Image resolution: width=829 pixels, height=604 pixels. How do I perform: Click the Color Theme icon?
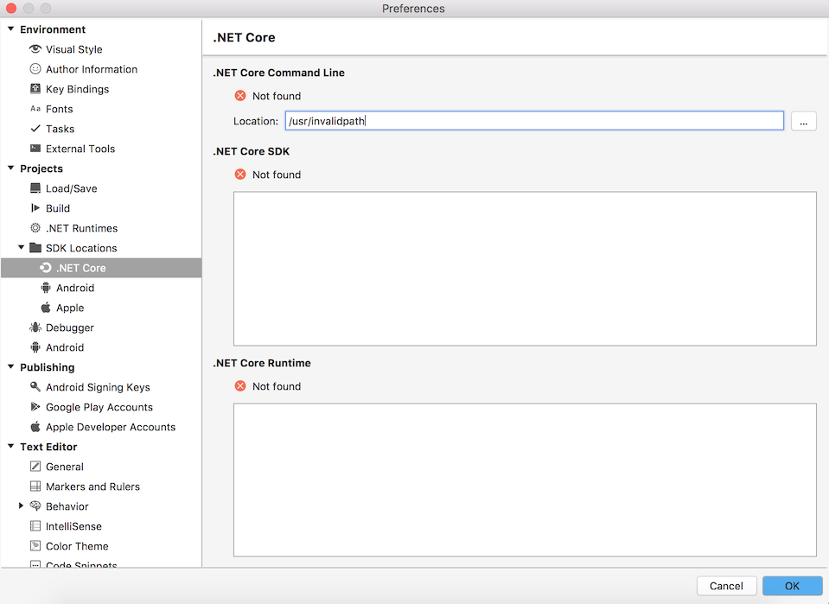pos(35,546)
